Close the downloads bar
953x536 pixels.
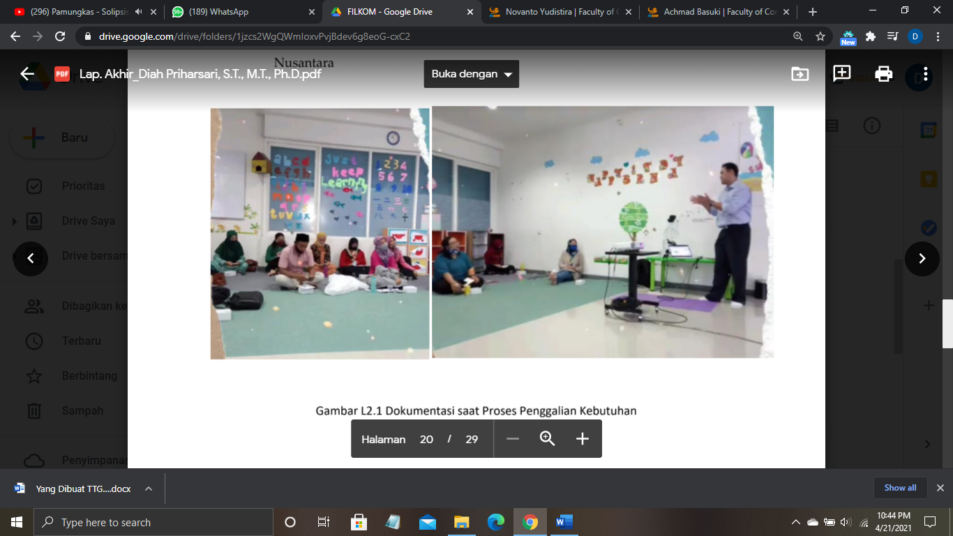pos(940,488)
